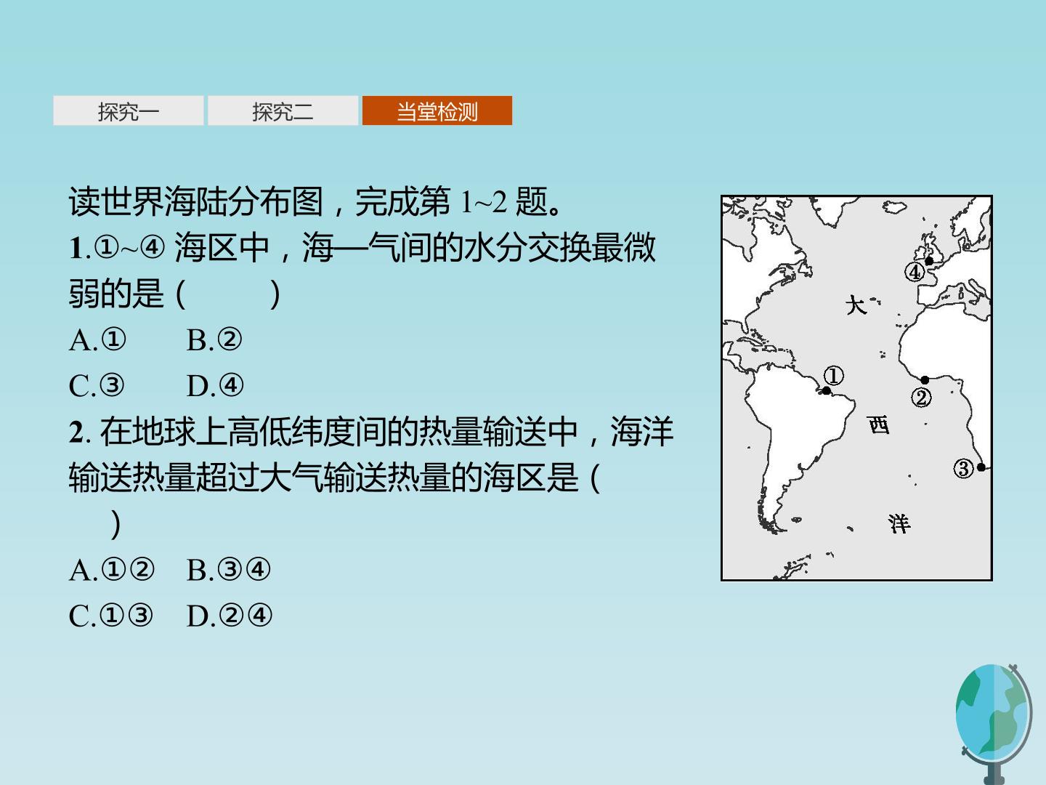Choose answer D.④ for question 1

pyautogui.click(x=215, y=386)
